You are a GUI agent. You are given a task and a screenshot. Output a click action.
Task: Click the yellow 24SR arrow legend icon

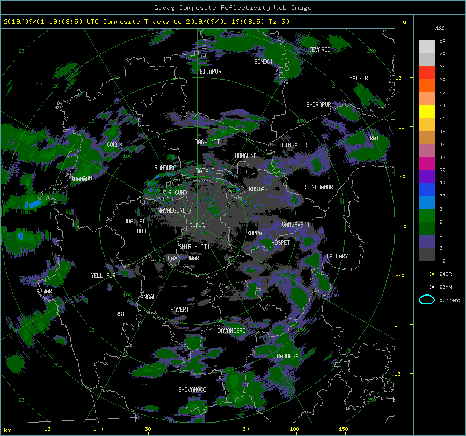[427, 274]
